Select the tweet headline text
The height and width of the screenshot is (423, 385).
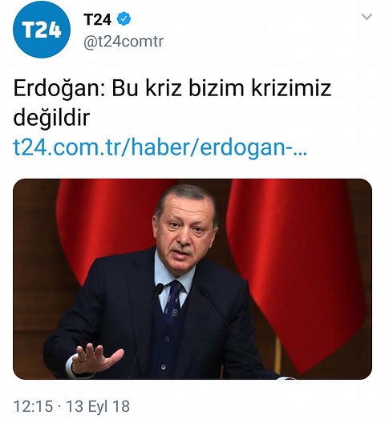pos(172,103)
